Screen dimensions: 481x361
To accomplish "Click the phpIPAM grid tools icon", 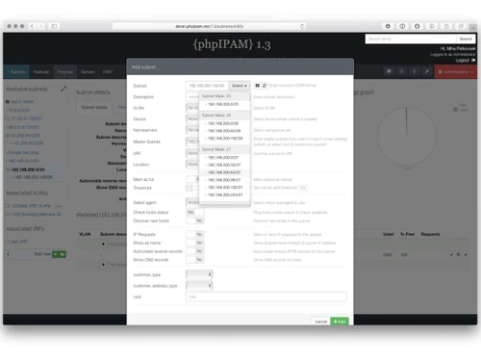I will click(389, 71).
